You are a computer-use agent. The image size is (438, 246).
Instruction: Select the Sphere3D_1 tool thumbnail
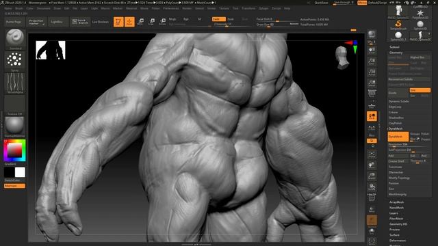(398, 36)
